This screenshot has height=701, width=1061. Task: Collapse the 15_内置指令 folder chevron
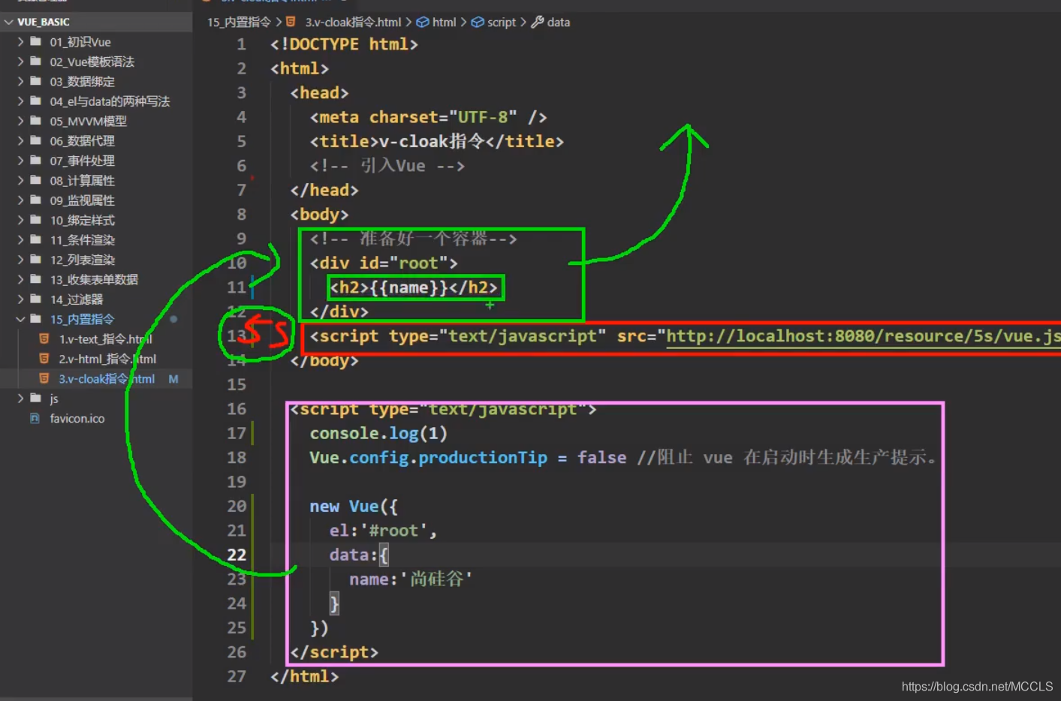coord(20,319)
